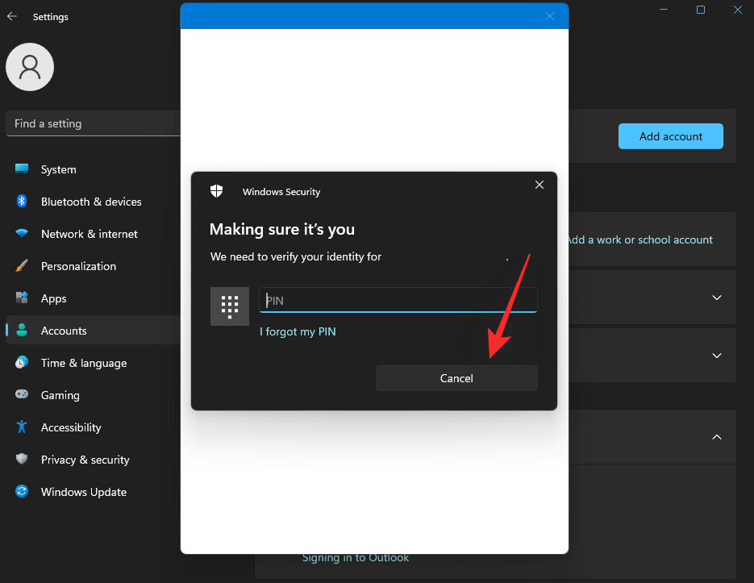Screen dimensions: 754x583
Task: Click the Gaming controller icon
Action: [22, 395]
